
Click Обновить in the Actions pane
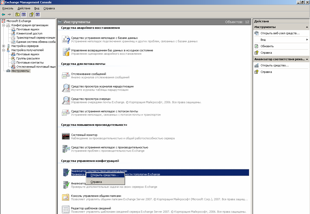pyautogui.click(x=267, y=46)
